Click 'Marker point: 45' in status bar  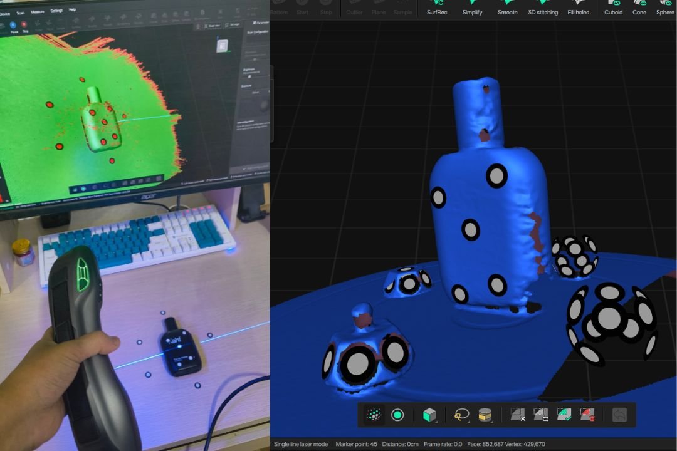tap(356, 444)
